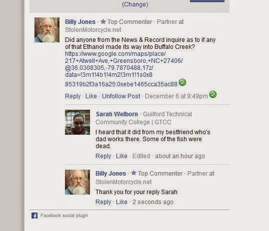This screenshot has height=231, width=269.
Task: Click the Top Commenter star in first comment
Action: pyautogui.click(x=103, y=21)
